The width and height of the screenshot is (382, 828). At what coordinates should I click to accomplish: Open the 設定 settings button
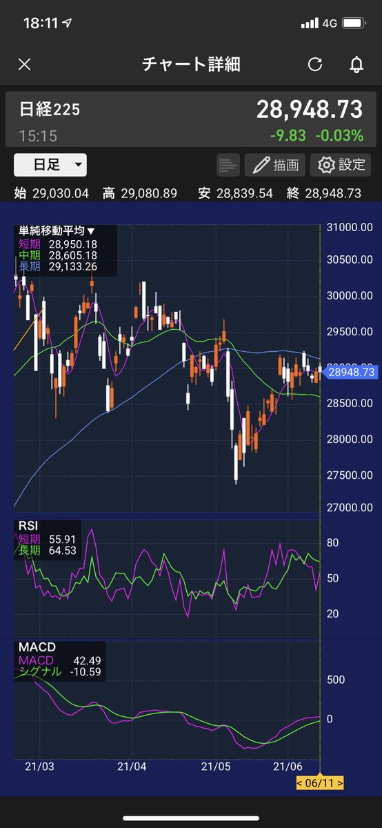[x=341, y=165]
